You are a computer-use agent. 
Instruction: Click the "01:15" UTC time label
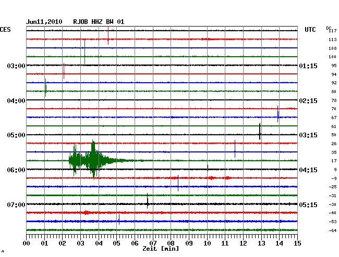pyautogui.click(x=308, y=66)
